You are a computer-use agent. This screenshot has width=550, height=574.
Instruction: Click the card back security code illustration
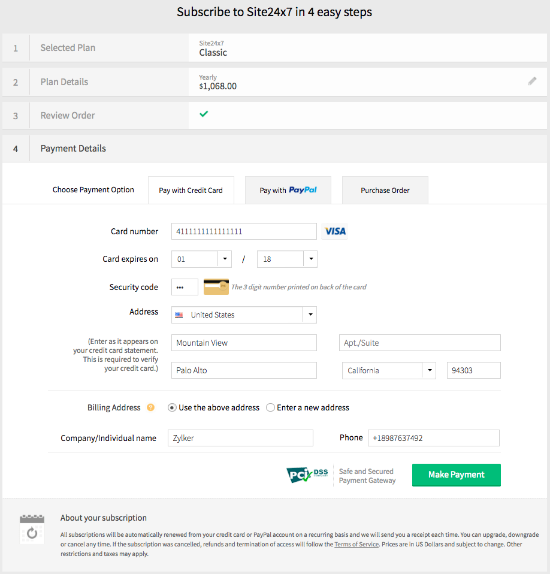coord(216,287)
